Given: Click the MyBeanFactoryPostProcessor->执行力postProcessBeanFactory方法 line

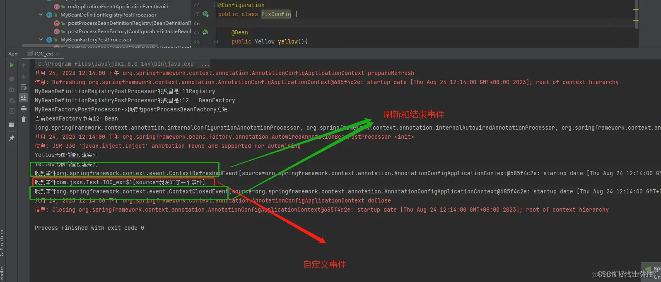Looking at the screenshot, I should (131, 109).
